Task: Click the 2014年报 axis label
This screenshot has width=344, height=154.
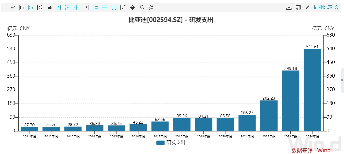Action: click(95, 136)
